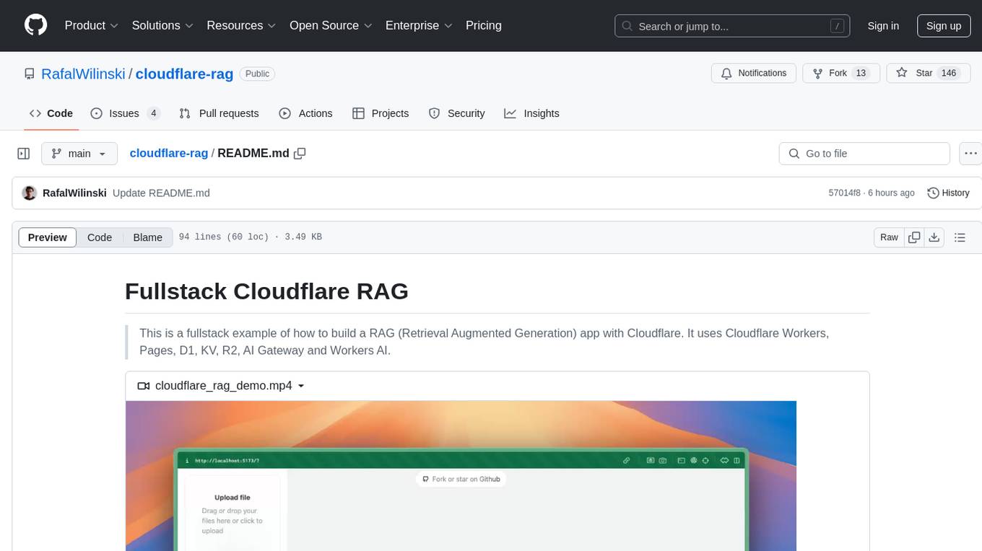982x551 pixels.
Task: Open the Pull requests tab
Action: (219, 113)
